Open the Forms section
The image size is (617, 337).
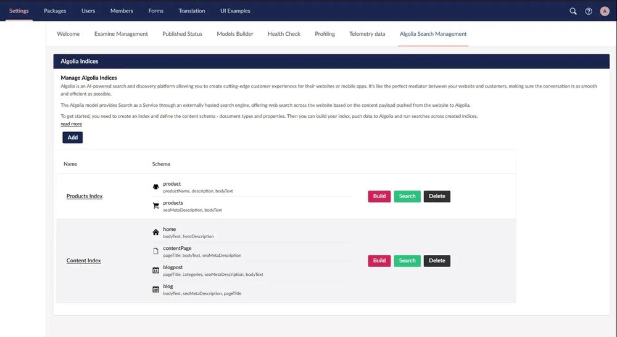pos(156,10)
